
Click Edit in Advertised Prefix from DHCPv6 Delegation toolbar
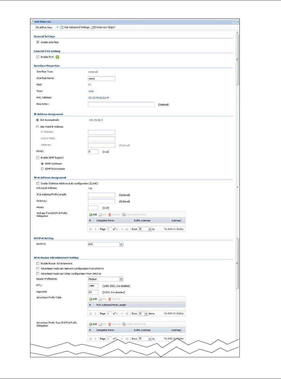[103, 324]
